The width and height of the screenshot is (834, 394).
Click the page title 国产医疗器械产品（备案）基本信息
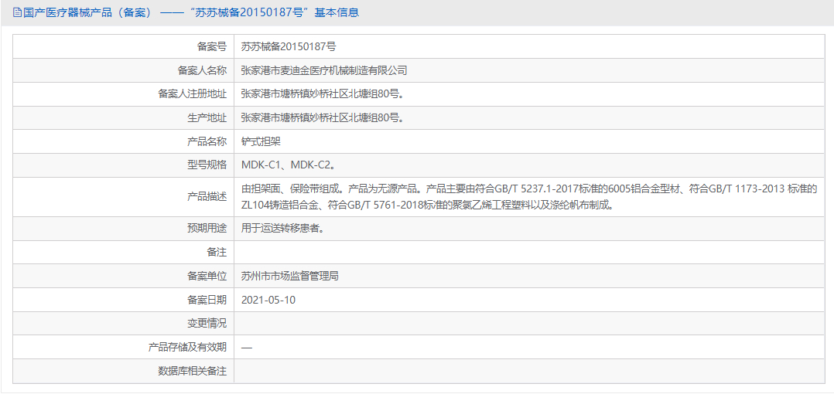tap(190, 12)
